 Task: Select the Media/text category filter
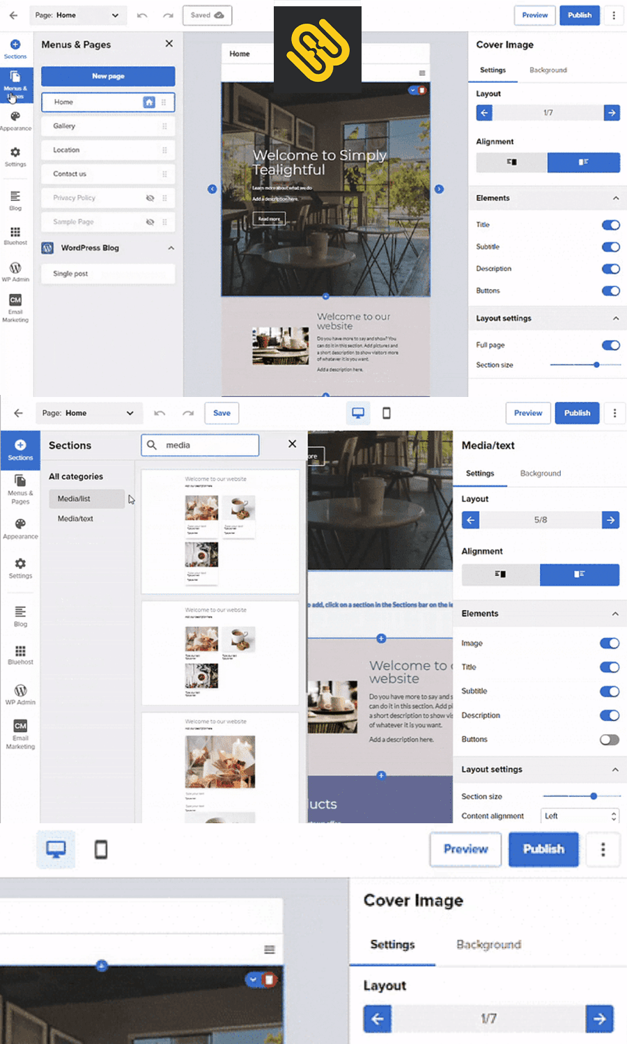[x=75, y=518]
